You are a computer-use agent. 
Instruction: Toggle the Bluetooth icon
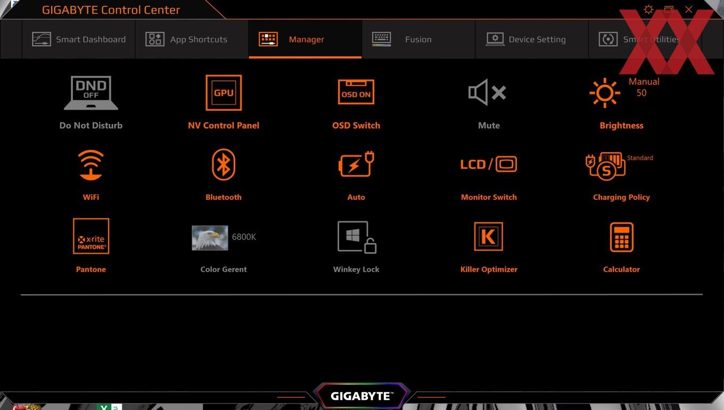(224, 165)
